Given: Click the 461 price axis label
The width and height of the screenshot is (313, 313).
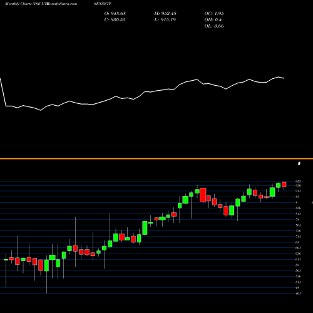Looking at the screenshot, I should 298,294.
